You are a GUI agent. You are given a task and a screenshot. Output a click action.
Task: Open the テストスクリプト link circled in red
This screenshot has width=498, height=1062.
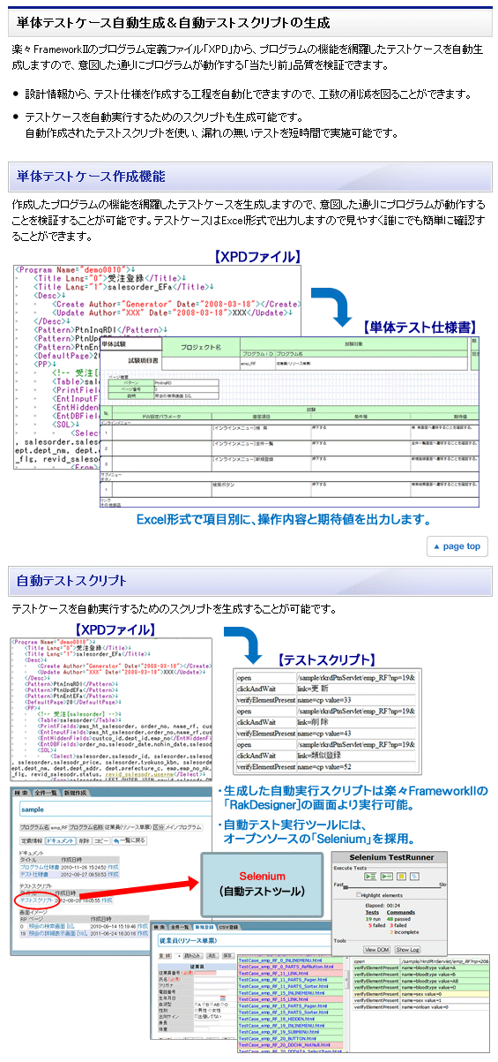(x=36, y=900)
